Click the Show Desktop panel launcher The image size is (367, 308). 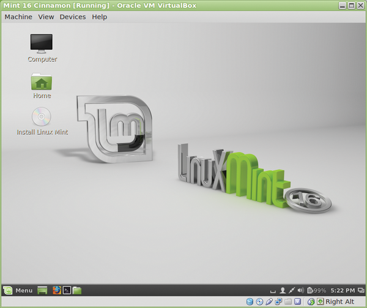coord(42,290)
